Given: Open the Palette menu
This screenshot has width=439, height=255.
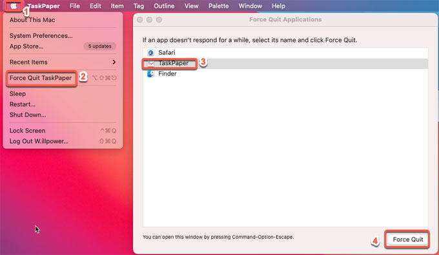Looking at the screenshot, I should point(218,6).
